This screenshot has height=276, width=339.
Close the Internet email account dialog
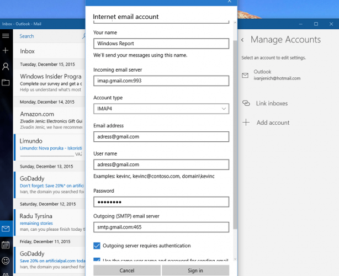(230, 1)
